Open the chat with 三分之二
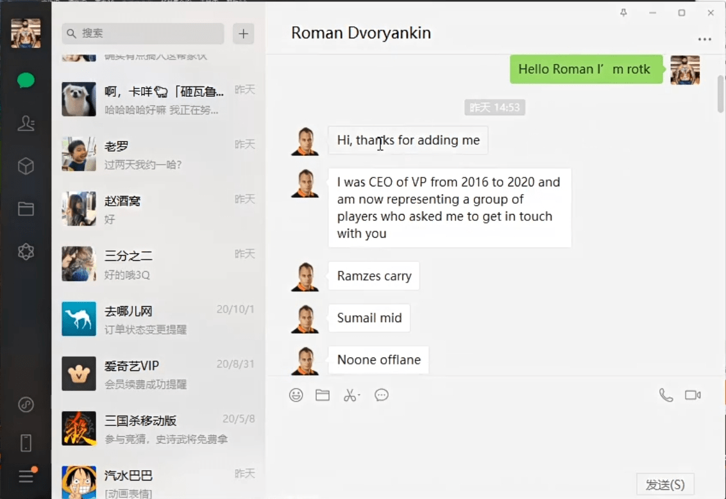Image resolution: width=726 pixels, height=499 pixels. (158, 264)
